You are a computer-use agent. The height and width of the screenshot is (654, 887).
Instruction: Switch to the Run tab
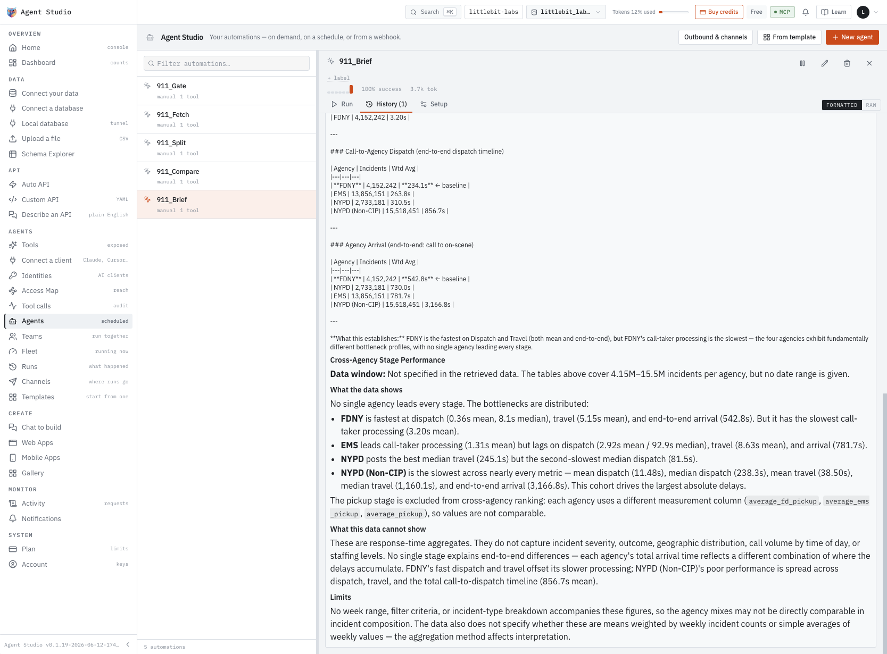[x=342, y=104]
